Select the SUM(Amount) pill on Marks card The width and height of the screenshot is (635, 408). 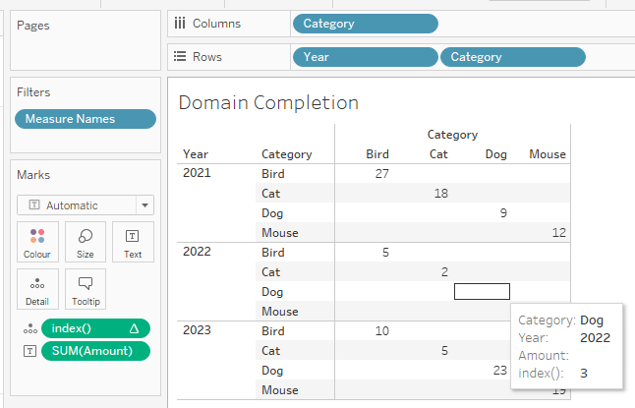coord(94,351)
